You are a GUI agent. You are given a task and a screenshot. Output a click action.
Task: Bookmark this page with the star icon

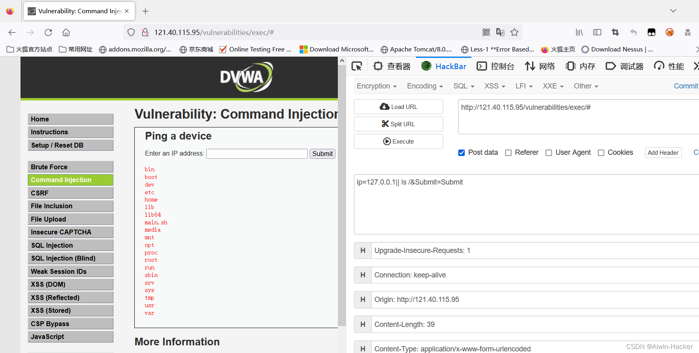pos(514,32)
